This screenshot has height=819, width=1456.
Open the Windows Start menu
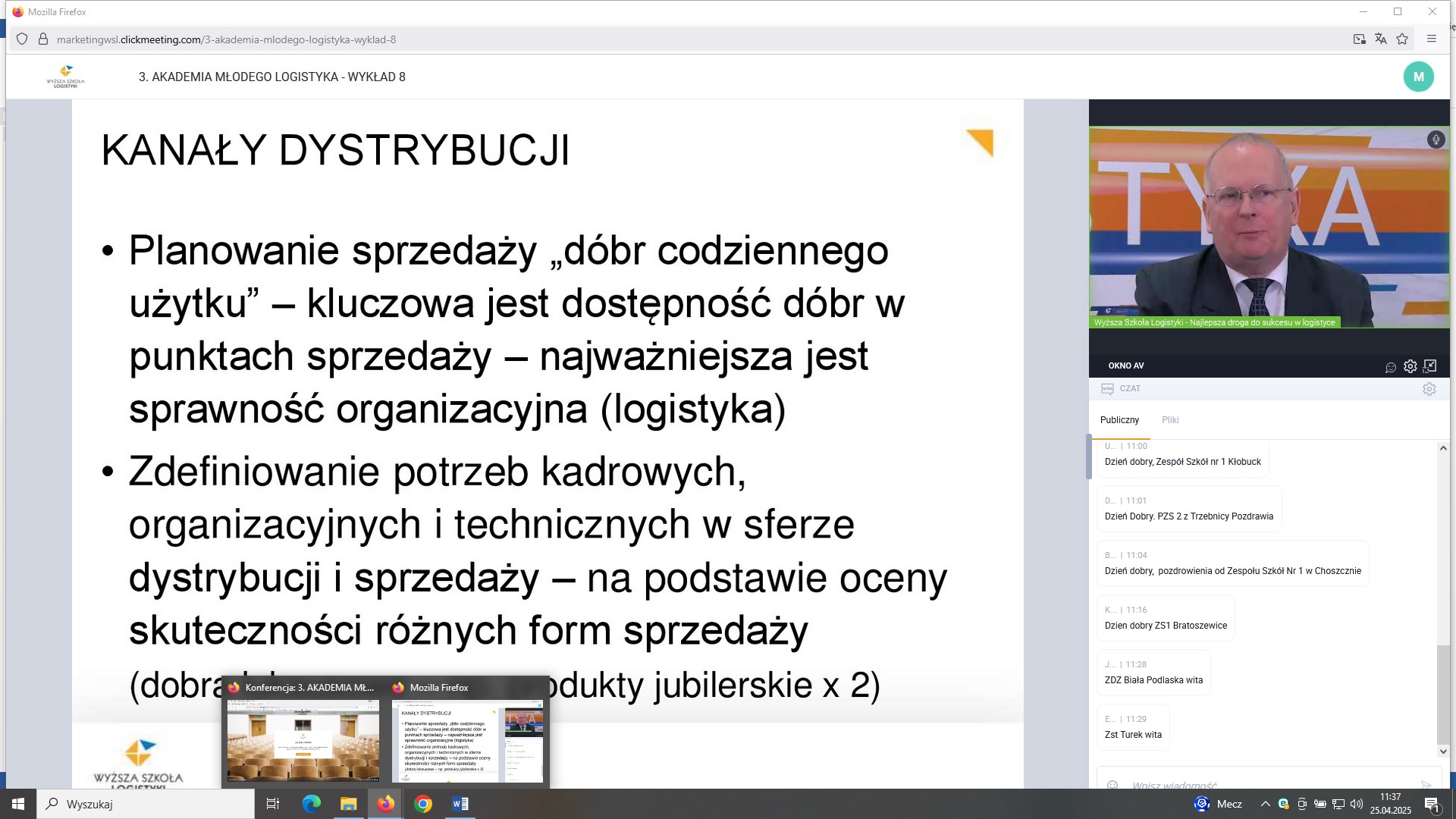18,804
